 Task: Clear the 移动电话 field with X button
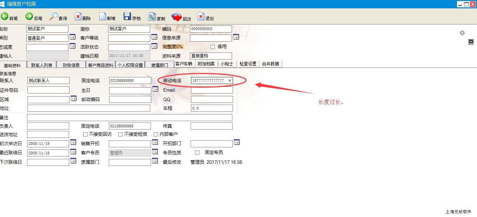(230, 81)
